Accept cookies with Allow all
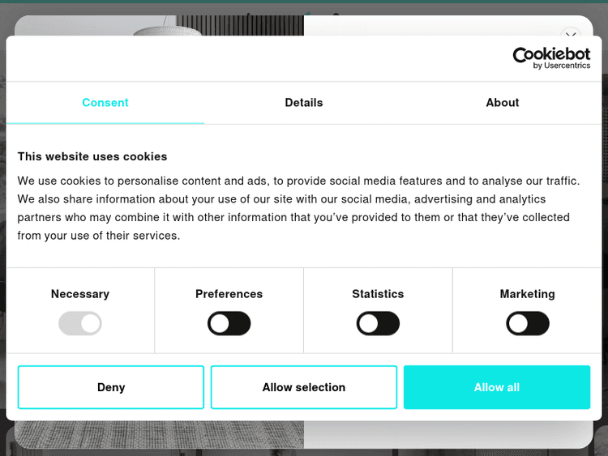Viewport: 608px width, 456px height. click(x=497, y=387)
